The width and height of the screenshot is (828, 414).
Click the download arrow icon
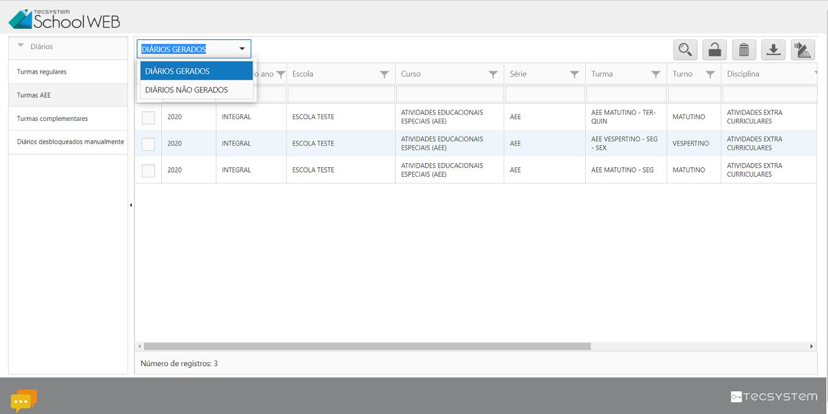click(773, 50)
